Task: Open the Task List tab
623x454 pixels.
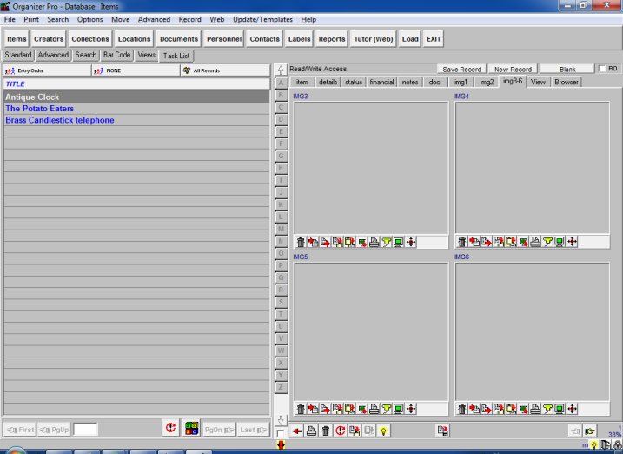Action: tap(176, 56)
